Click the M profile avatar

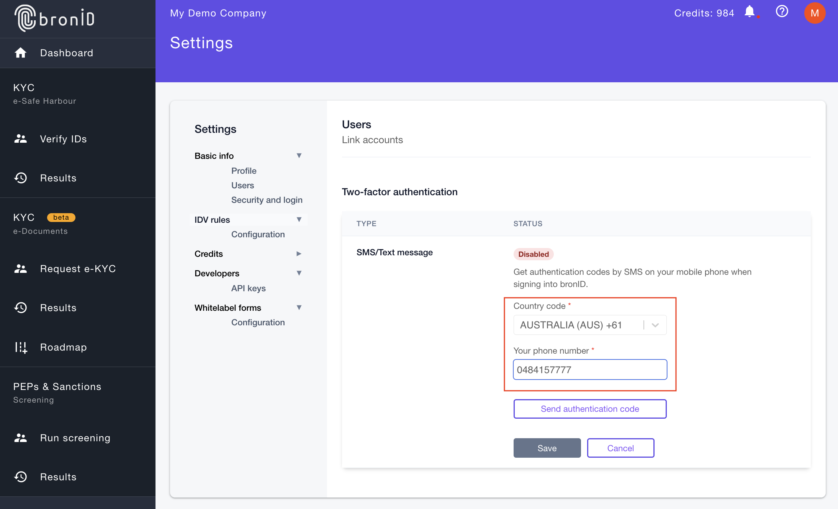pyautogui.click(x=815, y=13)
